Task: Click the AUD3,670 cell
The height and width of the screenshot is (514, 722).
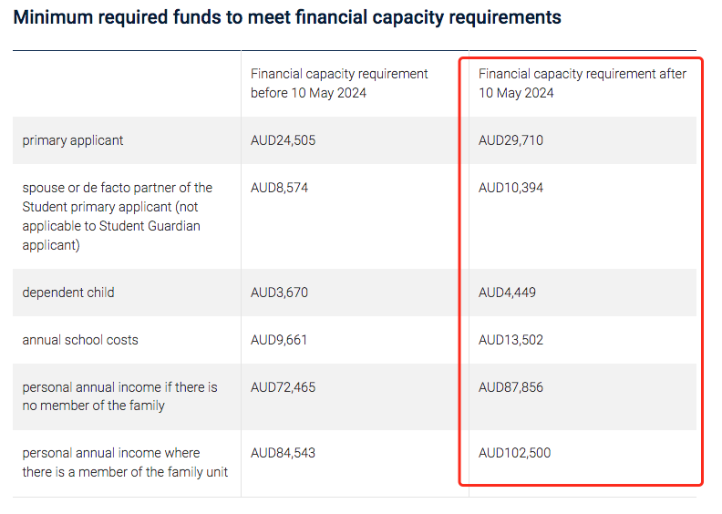Action: click(x=280, y=293)
